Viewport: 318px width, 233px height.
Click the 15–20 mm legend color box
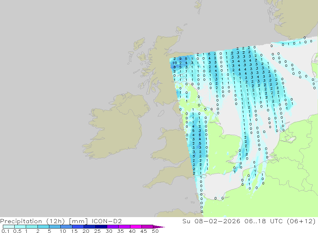(78, 227)
